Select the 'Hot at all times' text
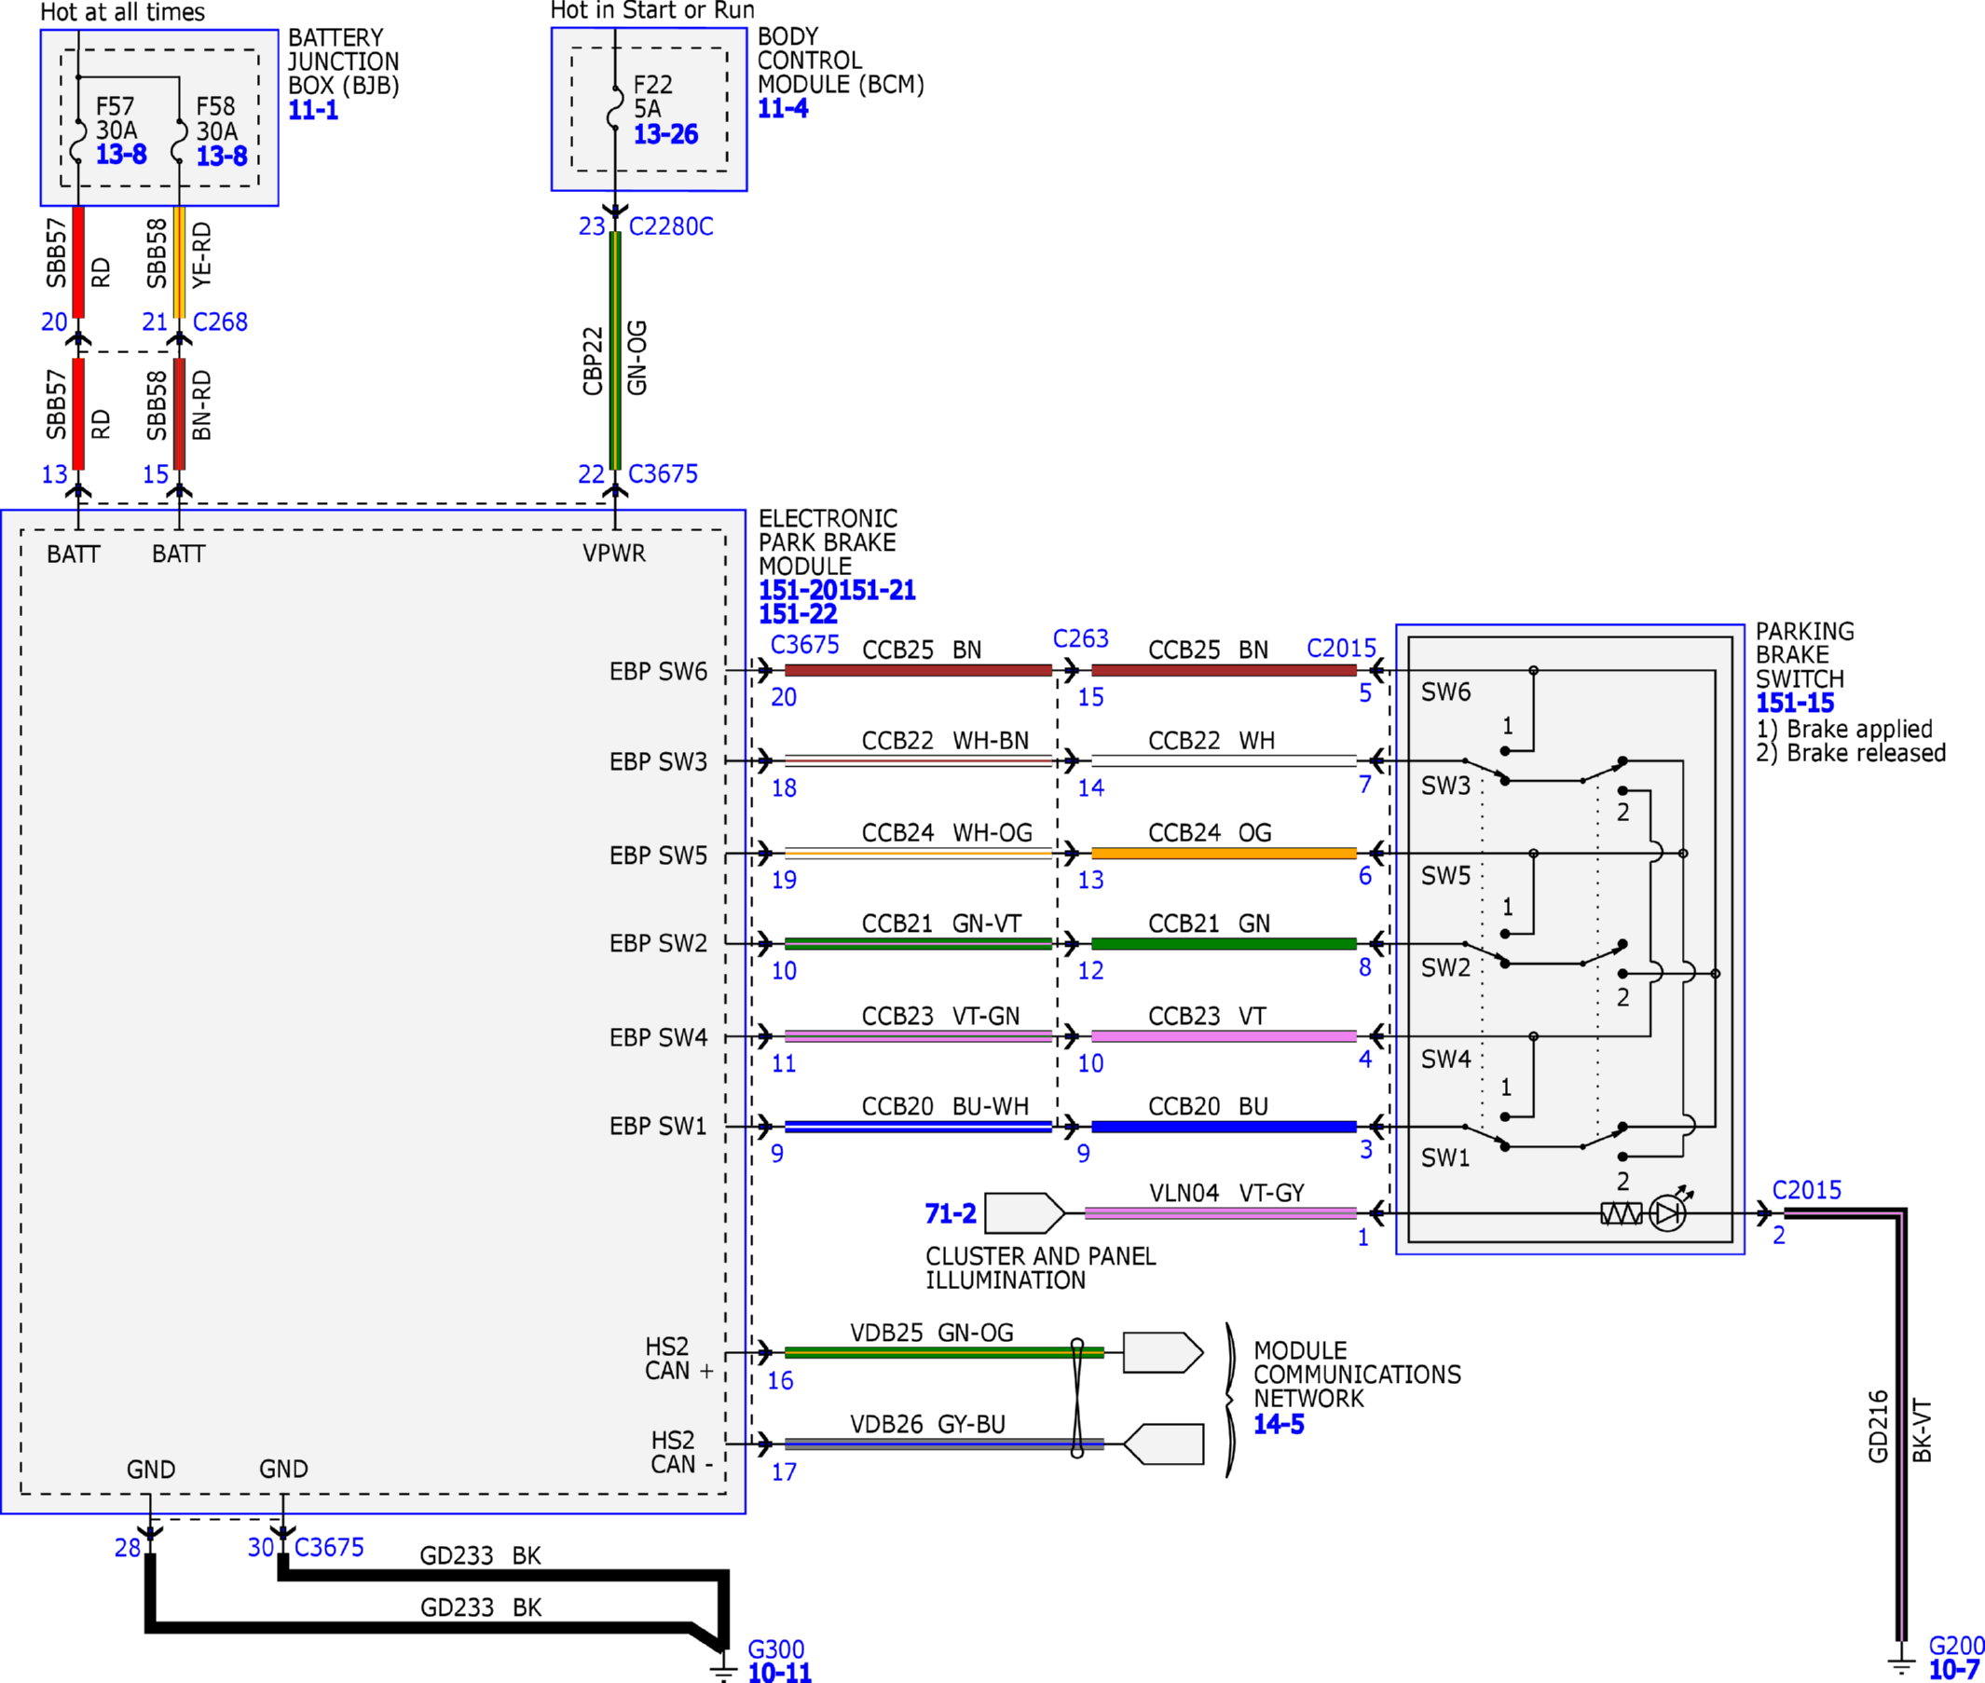This screenshot has width=1985, height=1683. pyautogui.click(x=122, y=12)
